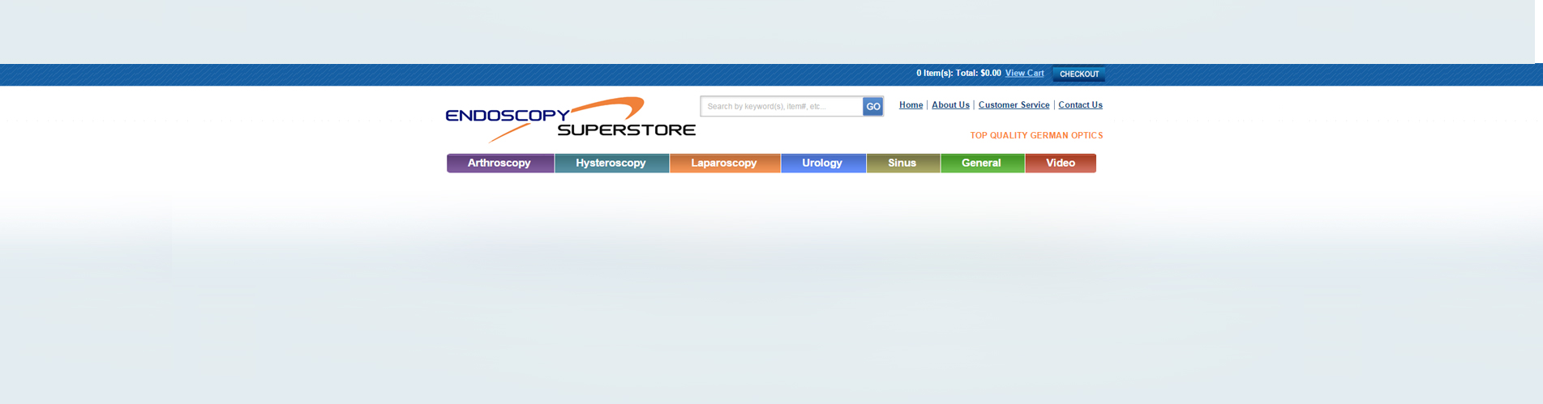Select the Video category tab

pos(1060,164)
